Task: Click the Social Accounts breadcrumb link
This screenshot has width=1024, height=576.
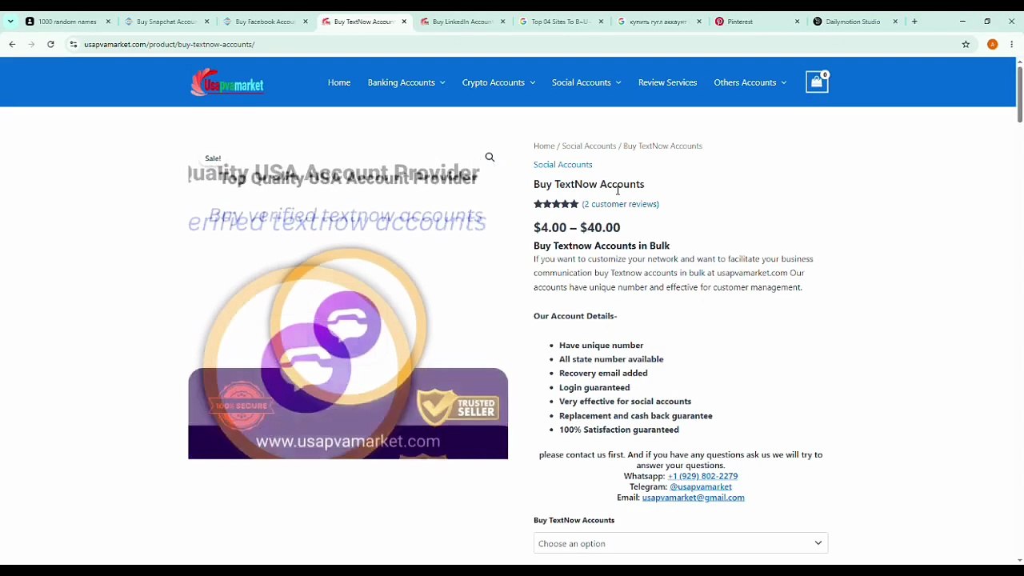Action: click(x=589, y=146)
